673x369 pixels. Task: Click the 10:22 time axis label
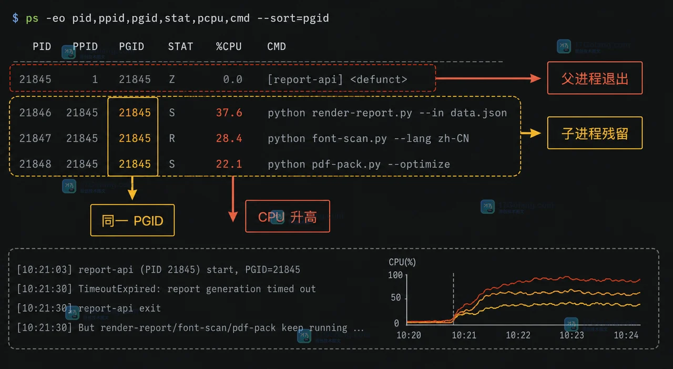(x=518, y=335)
